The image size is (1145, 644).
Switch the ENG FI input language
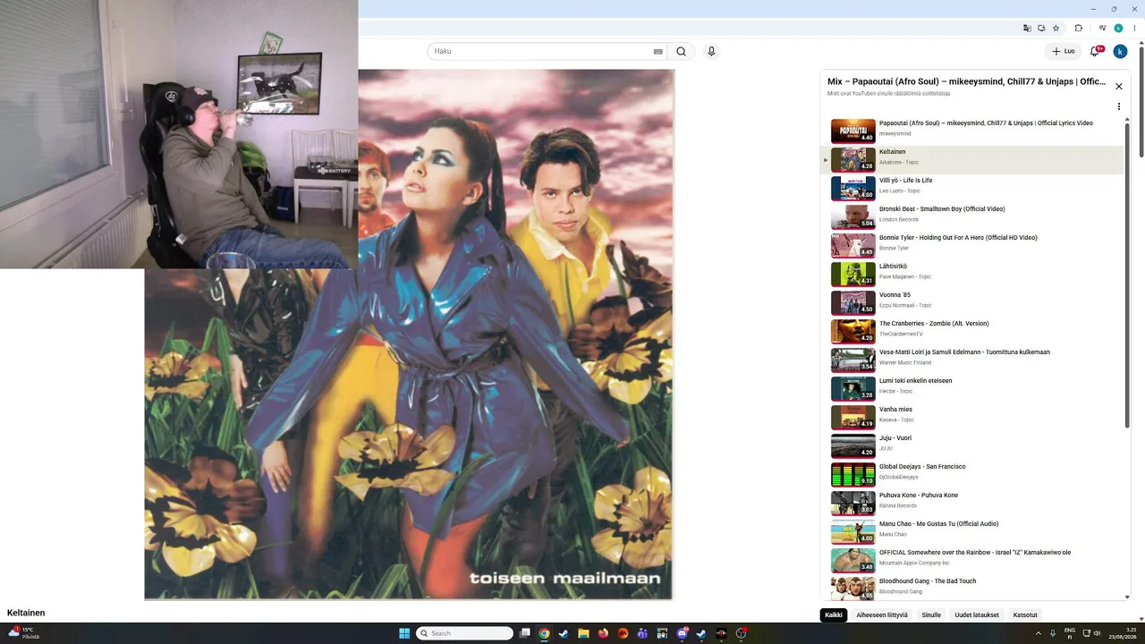coord(1069,633)
